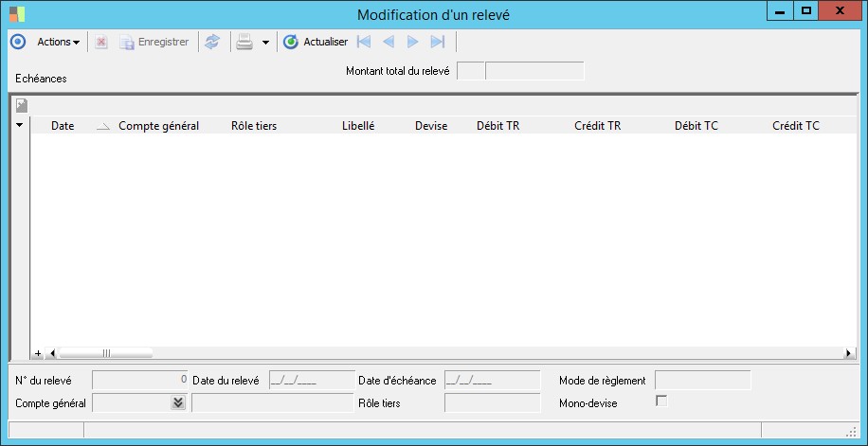The width and height of the screenshot is (868, 446).
Task: Open the Actions dropdown menu
Action: [58, 42]
